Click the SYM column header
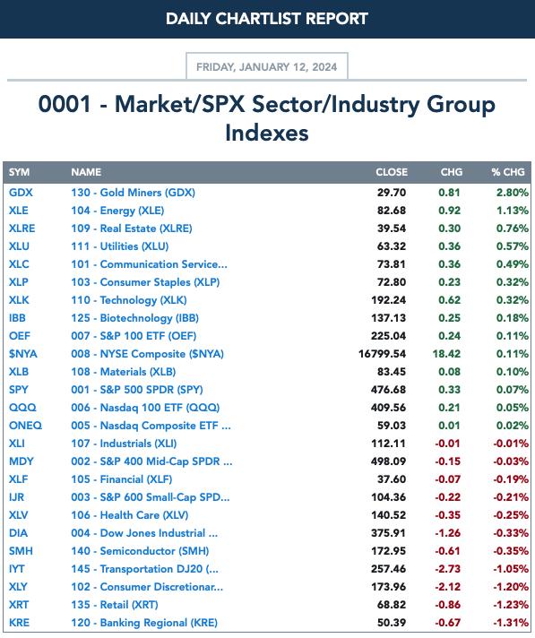This screenshot has width=535, height=638. pos(19,172)
